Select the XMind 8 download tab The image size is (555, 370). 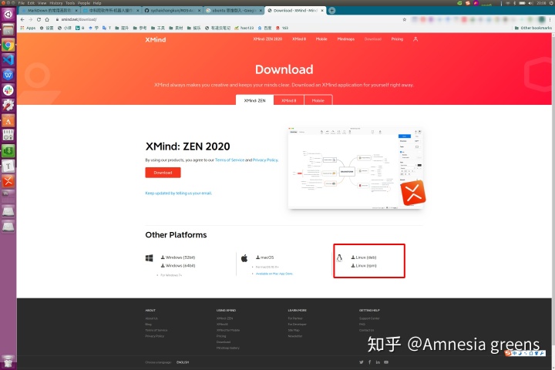pyautogui.click(x=289, y=100)
